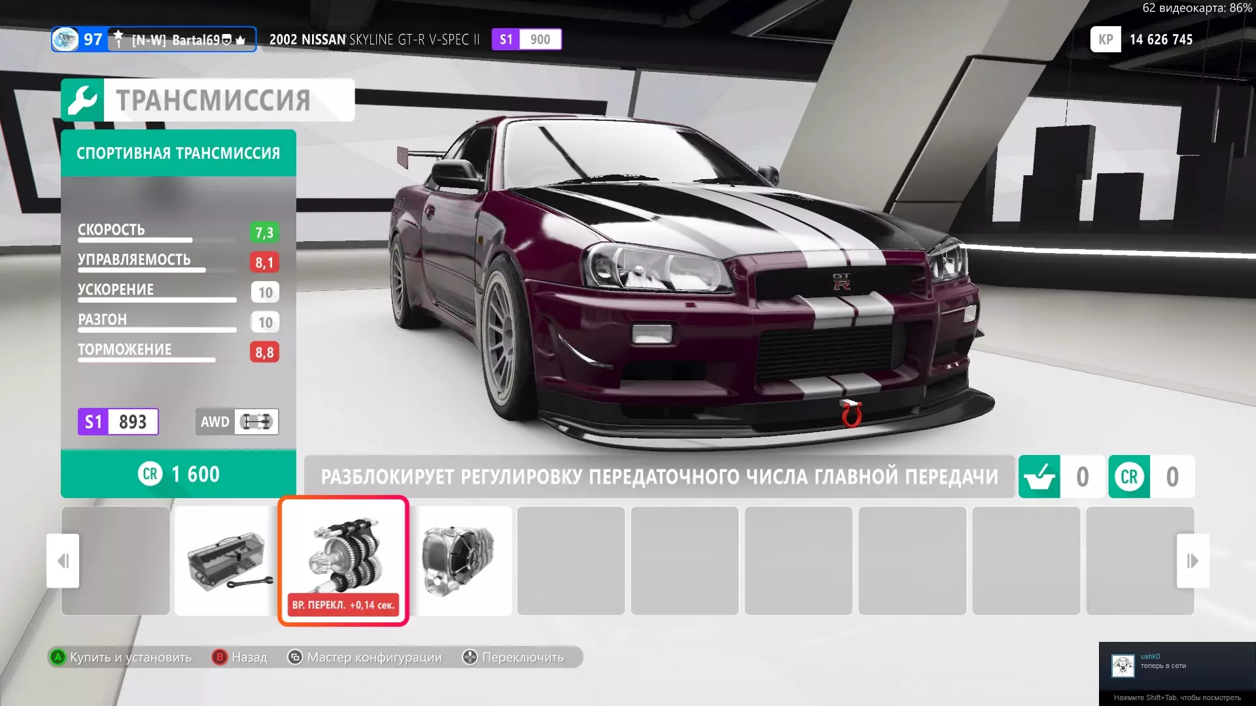1256x706 pixels.
Task: Open player level 97 avatar badge
Action: click(x=78, y=39)
